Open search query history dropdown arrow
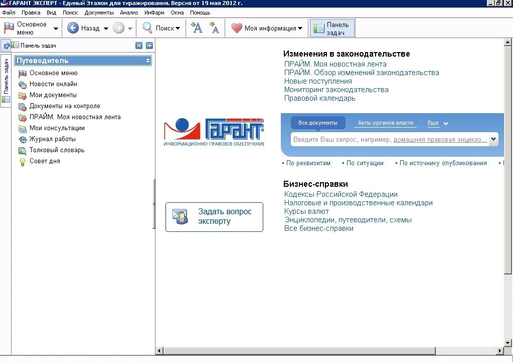This screenshot has width=513, height=362. tap(493, 139)
